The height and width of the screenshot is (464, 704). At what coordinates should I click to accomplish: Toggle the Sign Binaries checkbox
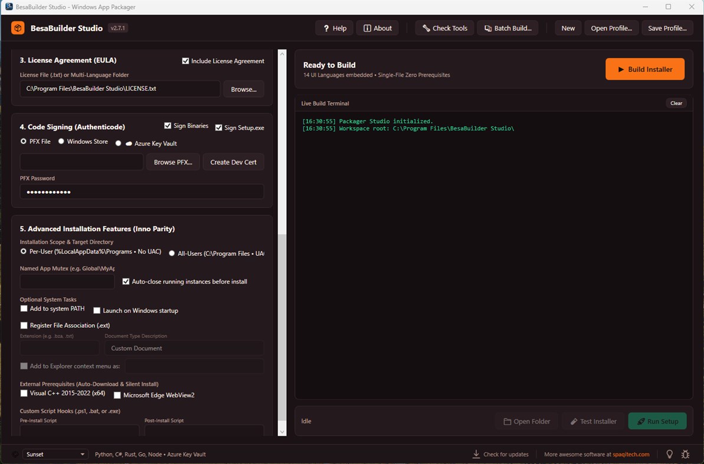pos(168,126)
